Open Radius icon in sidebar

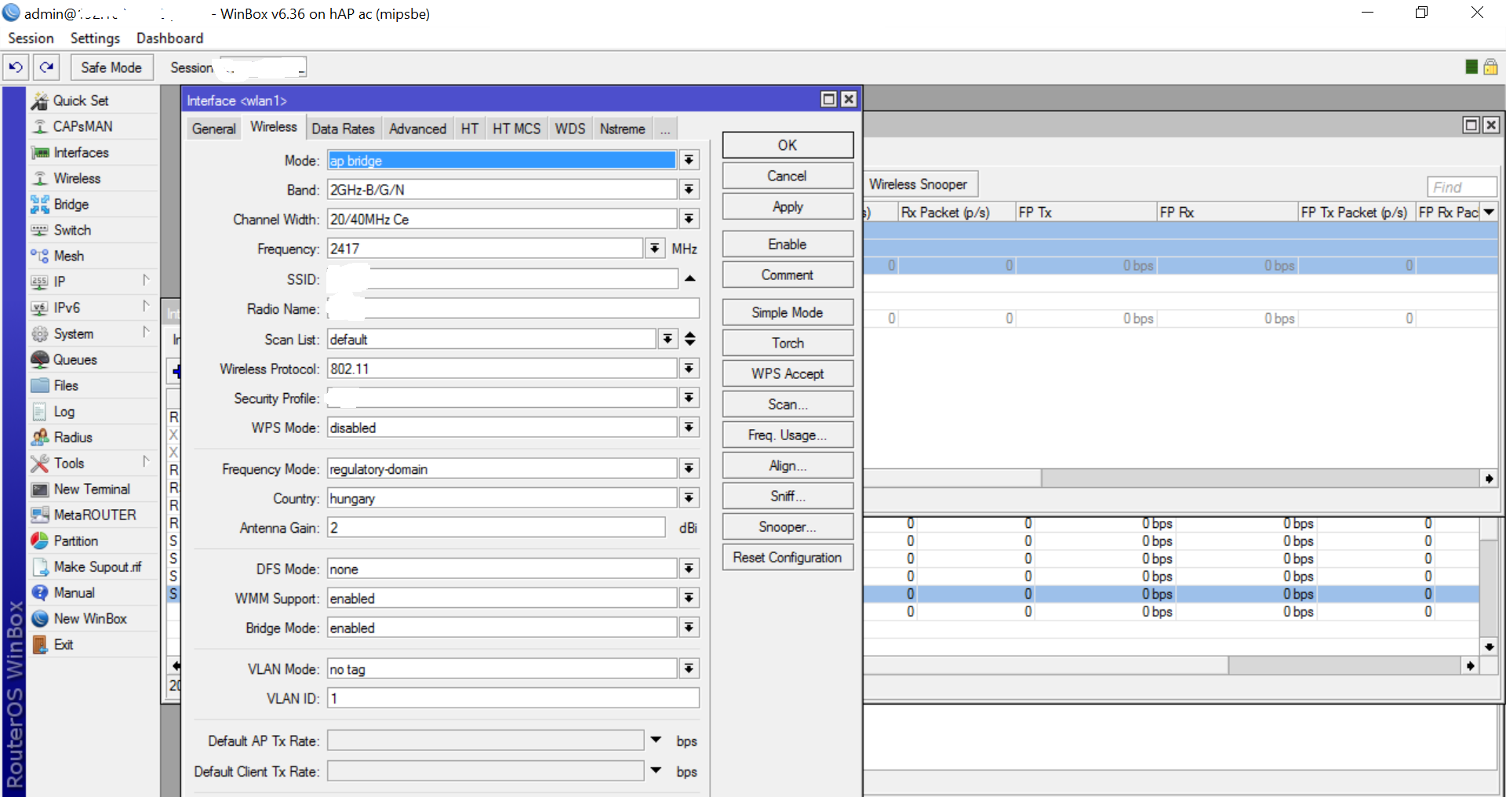point(40,437)
